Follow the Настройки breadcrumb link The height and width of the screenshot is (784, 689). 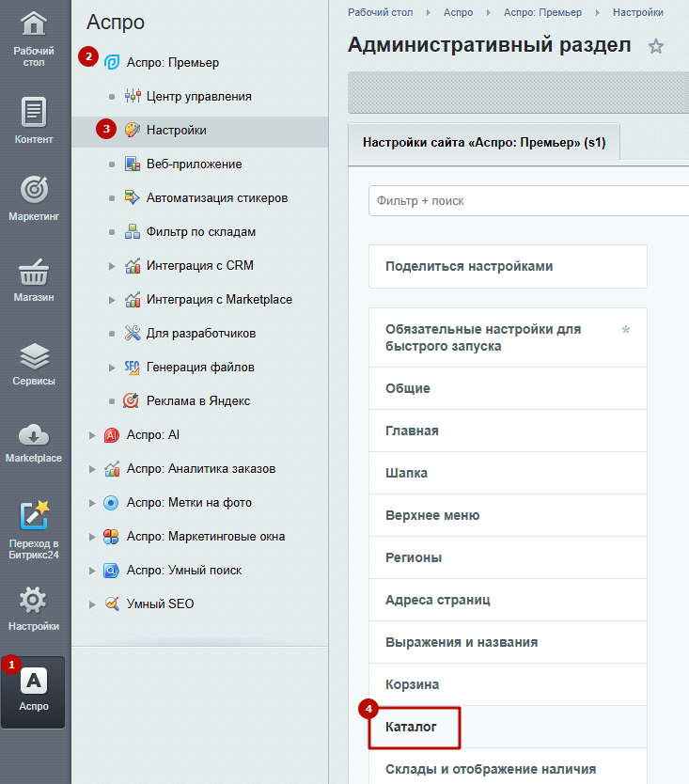click(638, 12)
